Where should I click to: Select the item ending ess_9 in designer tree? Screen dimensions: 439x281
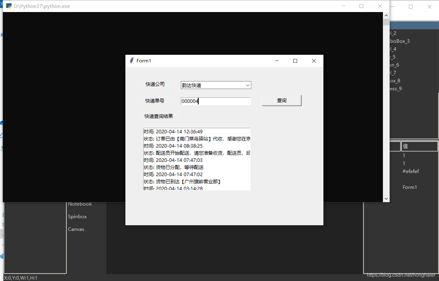pos(396,89)
